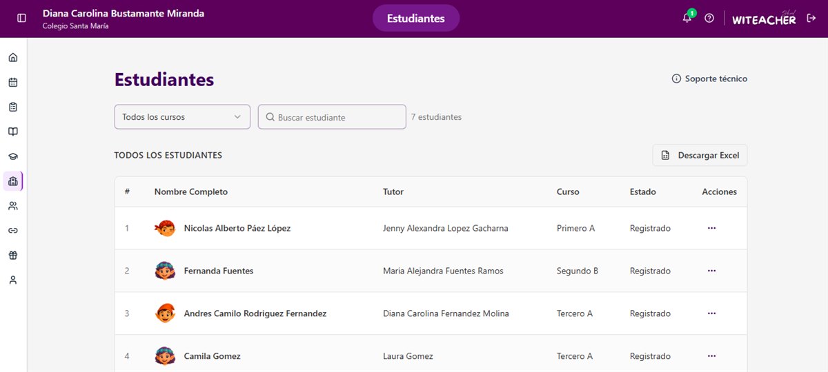Click the help question mark icon
The image size is (828, 372).
tap(709, 18)
